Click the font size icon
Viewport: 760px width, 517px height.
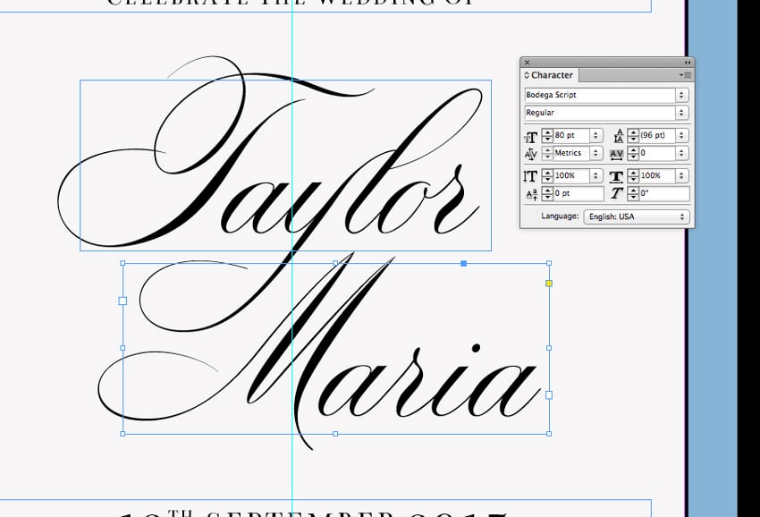point(530,136)
